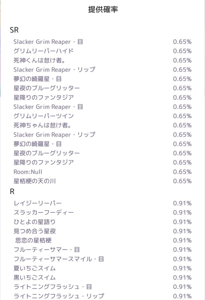Viewport: 205px width, 300px height.
Task: Select 死神ちゃんは怠け者。 entry
Action: 102,125
